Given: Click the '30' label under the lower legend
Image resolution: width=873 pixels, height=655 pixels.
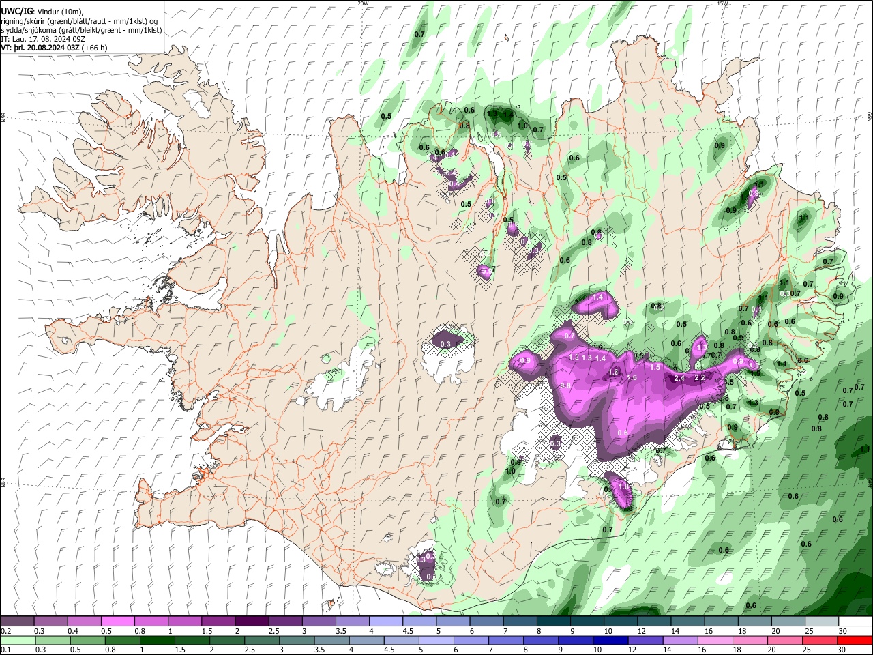Looking at the screenshot, I should tap(841, 650).
